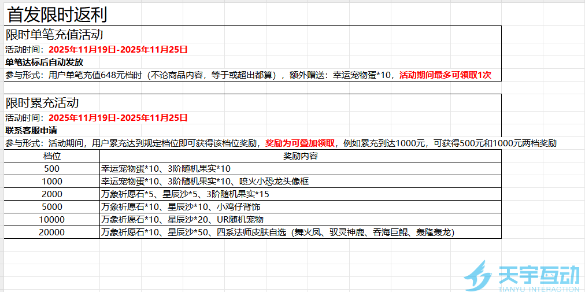
Task: Click the 2000 tier cell
Action: 52,194
